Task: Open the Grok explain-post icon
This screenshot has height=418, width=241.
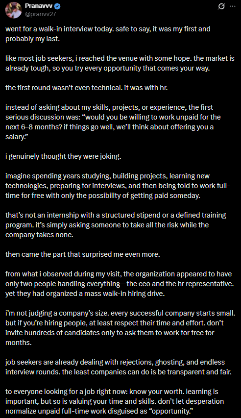Action: coord(221,6)
